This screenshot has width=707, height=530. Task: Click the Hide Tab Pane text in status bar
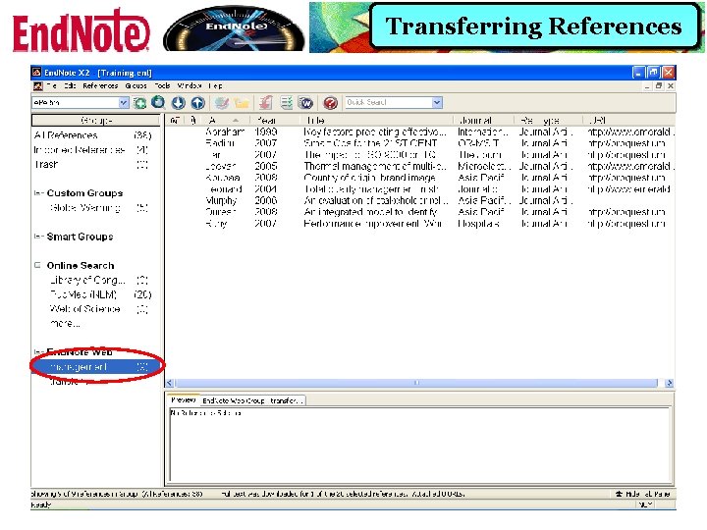[x=647, y=494]
